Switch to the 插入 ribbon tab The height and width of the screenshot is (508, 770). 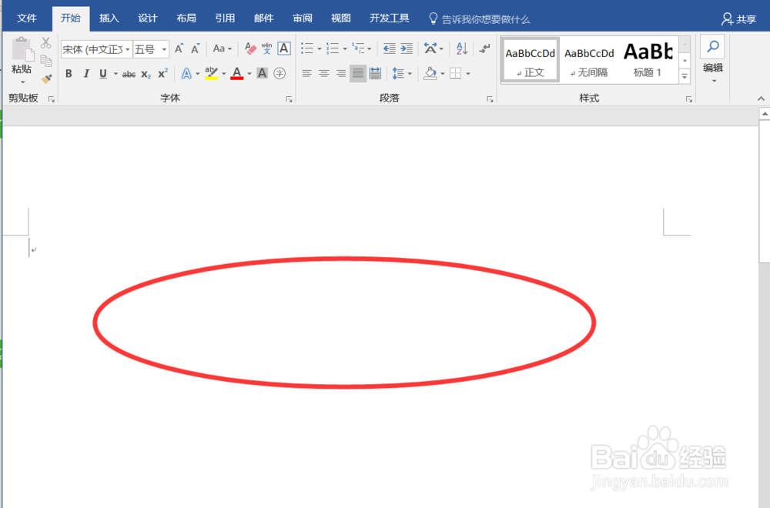coord(109,17)
